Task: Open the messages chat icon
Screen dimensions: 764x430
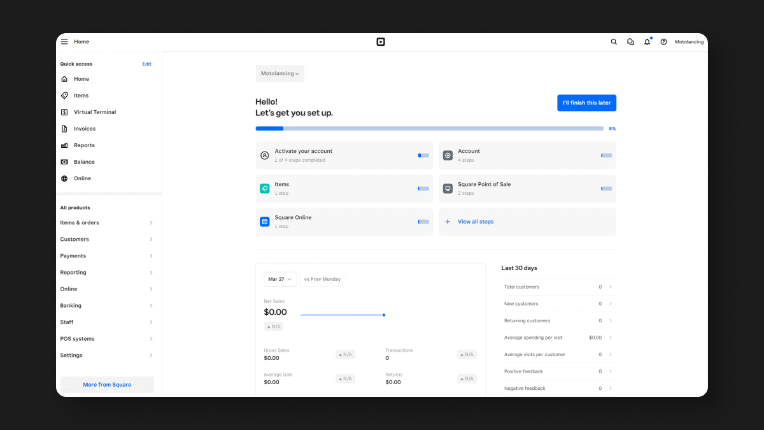Action: coord(630,41)
